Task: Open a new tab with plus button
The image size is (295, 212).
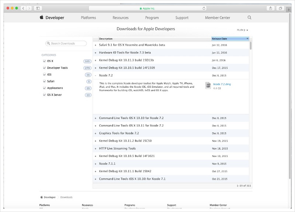Action: click(289, 10)
